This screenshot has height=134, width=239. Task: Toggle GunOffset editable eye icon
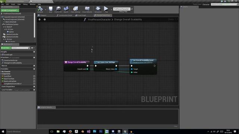(34, 76)
